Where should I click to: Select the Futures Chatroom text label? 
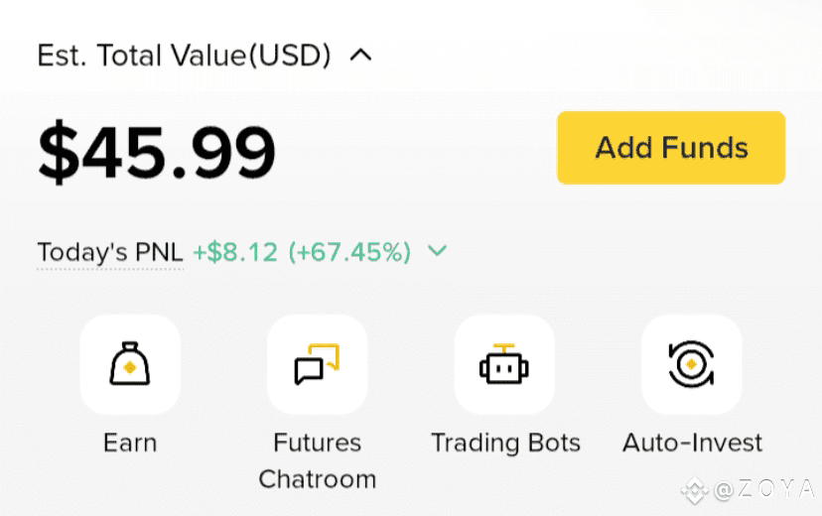click(x=317, y=461)
